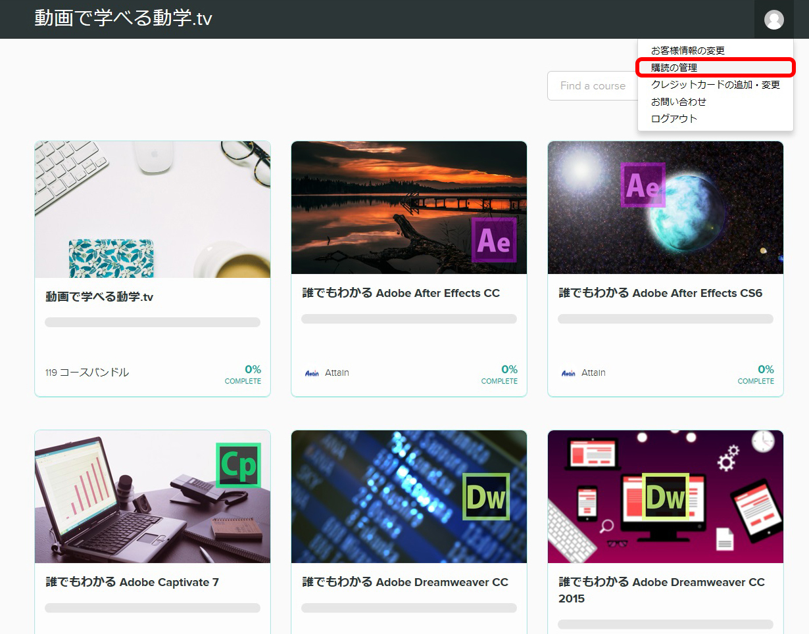Click the Attain logo on After Effects CS6 card
Viewport: 809px width, 634px height.
tap(568, 373)
